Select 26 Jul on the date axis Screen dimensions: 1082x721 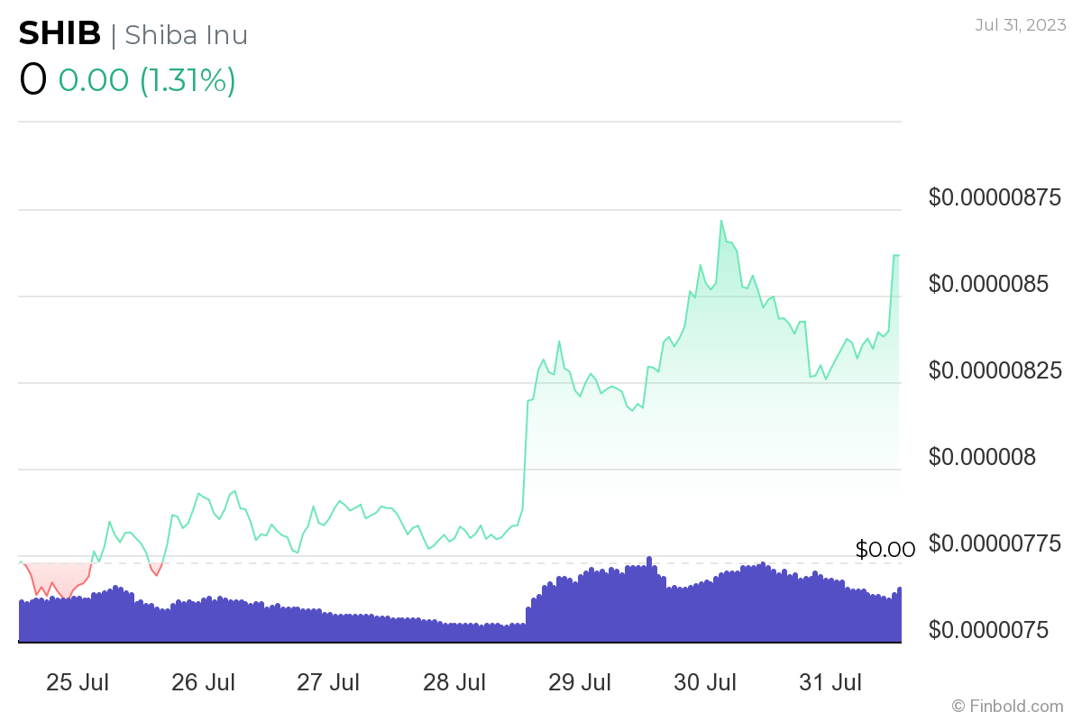pyautogui.click(x=203, y=682)
